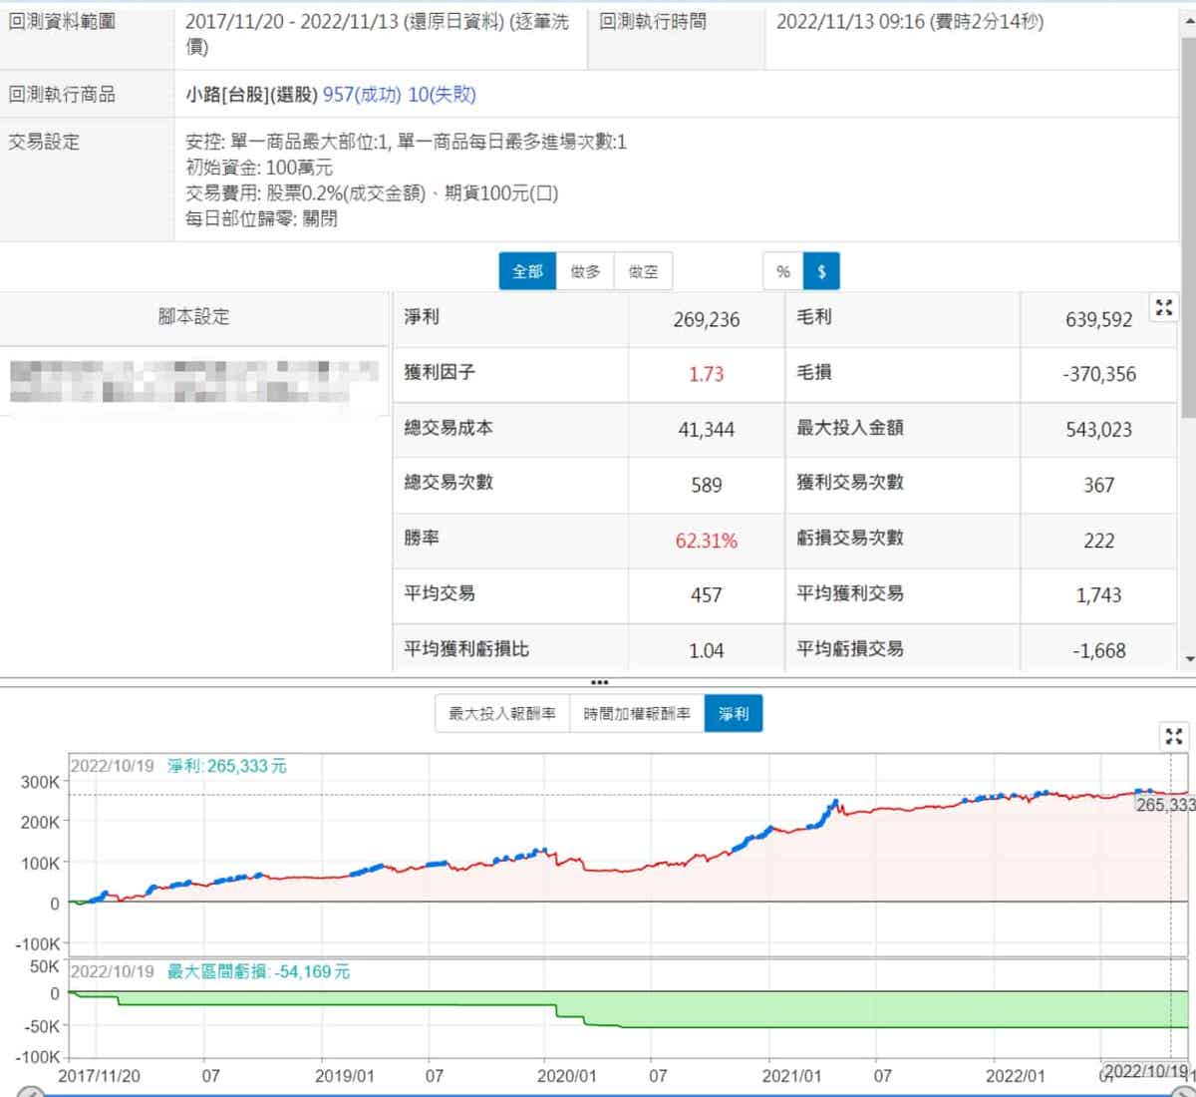Screen dimensions: 1196x1097
Task: Select the blurred script name row
Action: [194, 381]
